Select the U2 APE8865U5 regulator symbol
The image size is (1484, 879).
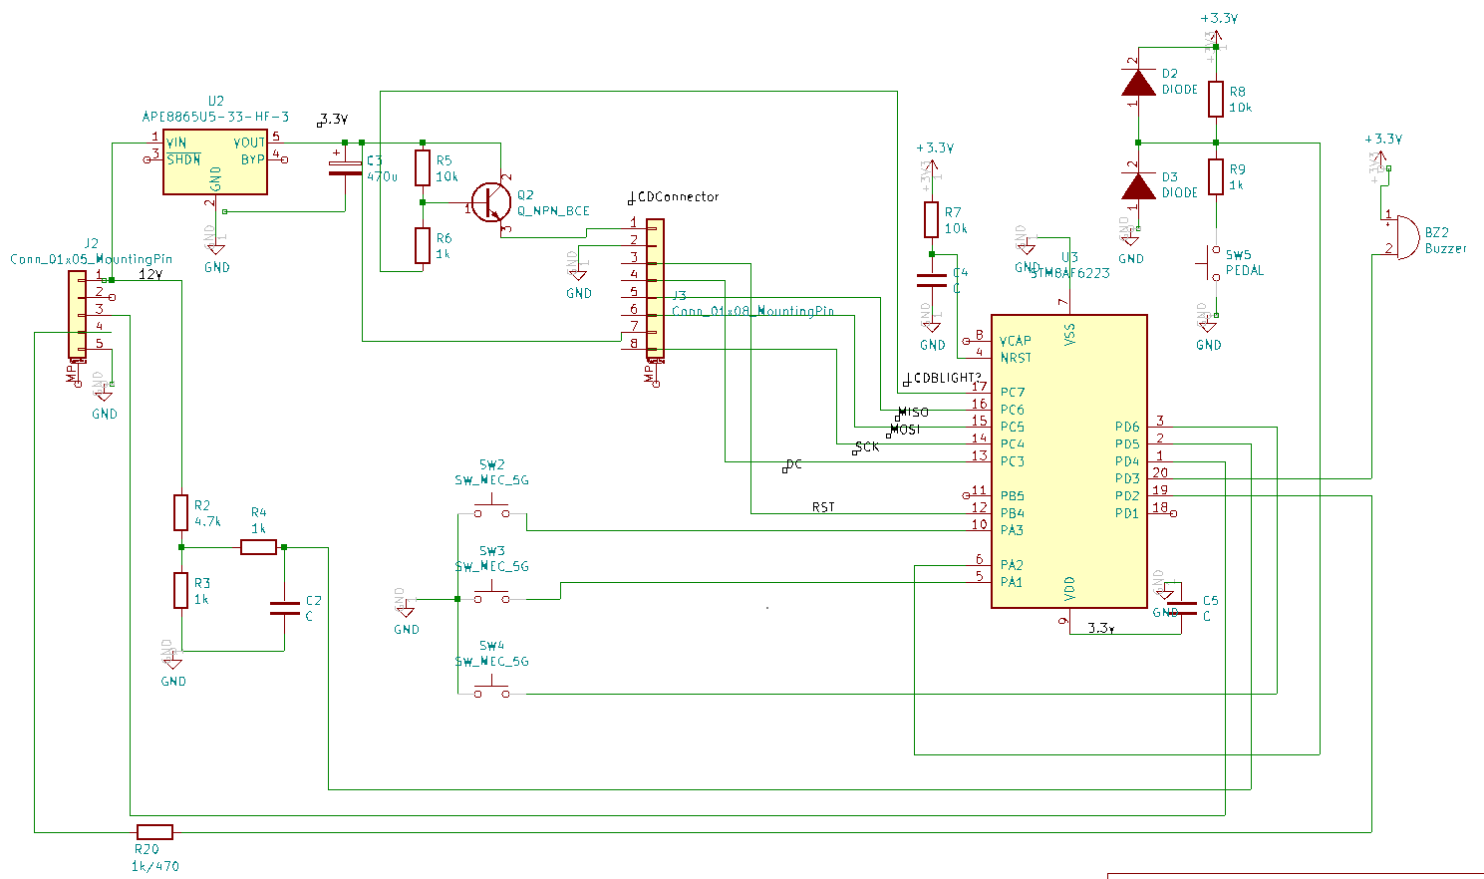click(215, 162)
